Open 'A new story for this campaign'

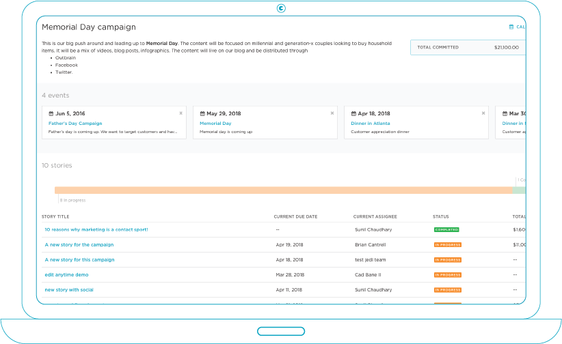(x=79, y=260)
